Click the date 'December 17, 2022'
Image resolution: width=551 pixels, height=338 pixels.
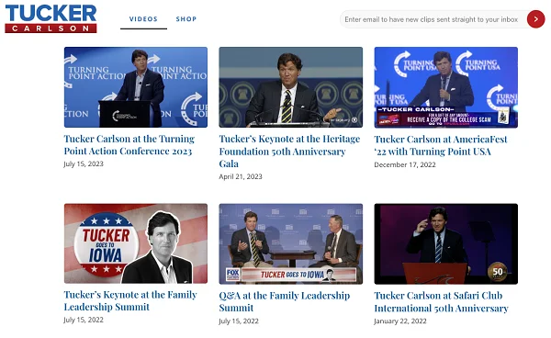click(405, 164)
